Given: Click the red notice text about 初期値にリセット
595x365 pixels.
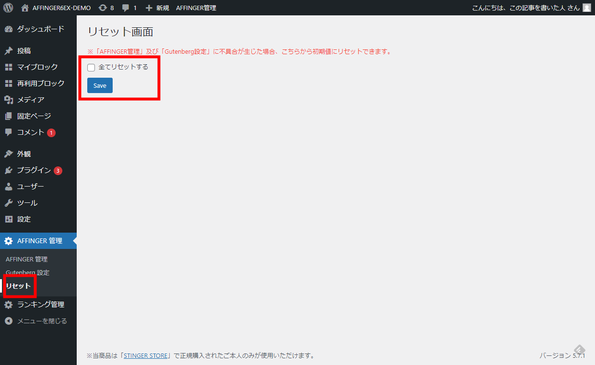Looking at the screenshot, I should point(239,51).
